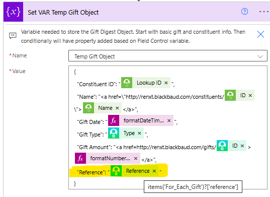Click connector icon beside Lookup ID
Viewport: 270px width, 197px height.
pyautogui.click(x=127, y=83)
